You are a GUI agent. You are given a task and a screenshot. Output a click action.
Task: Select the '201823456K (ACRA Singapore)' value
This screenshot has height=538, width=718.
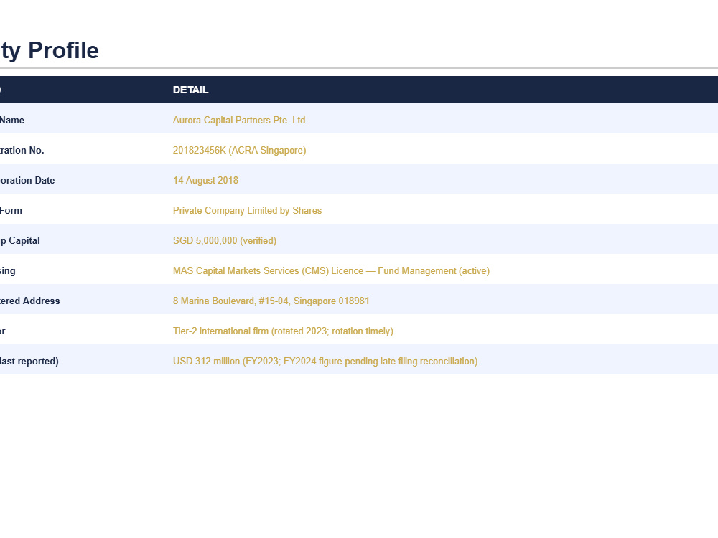point(240,151)
